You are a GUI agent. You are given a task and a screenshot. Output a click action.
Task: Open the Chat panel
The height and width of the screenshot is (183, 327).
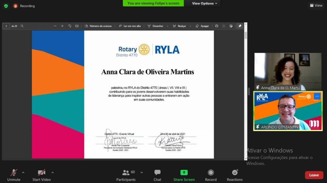(157, 174)
